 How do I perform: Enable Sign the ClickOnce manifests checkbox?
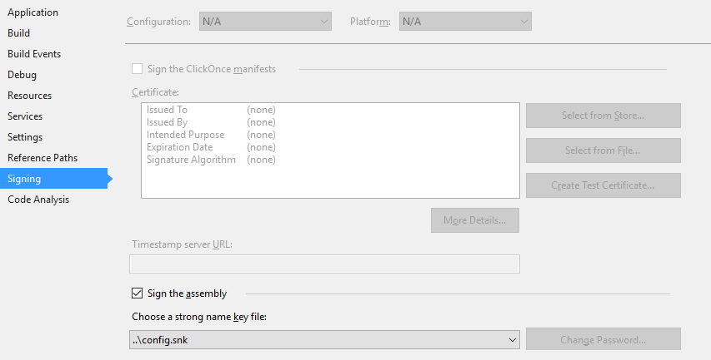point(137,69)
